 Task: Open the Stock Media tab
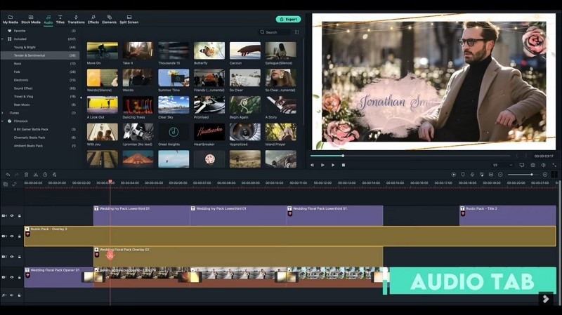(31, 20)
